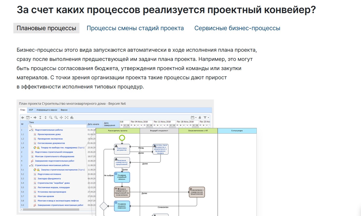Click the fit-to-screen icon in the plan toolbar

(67, 118)
